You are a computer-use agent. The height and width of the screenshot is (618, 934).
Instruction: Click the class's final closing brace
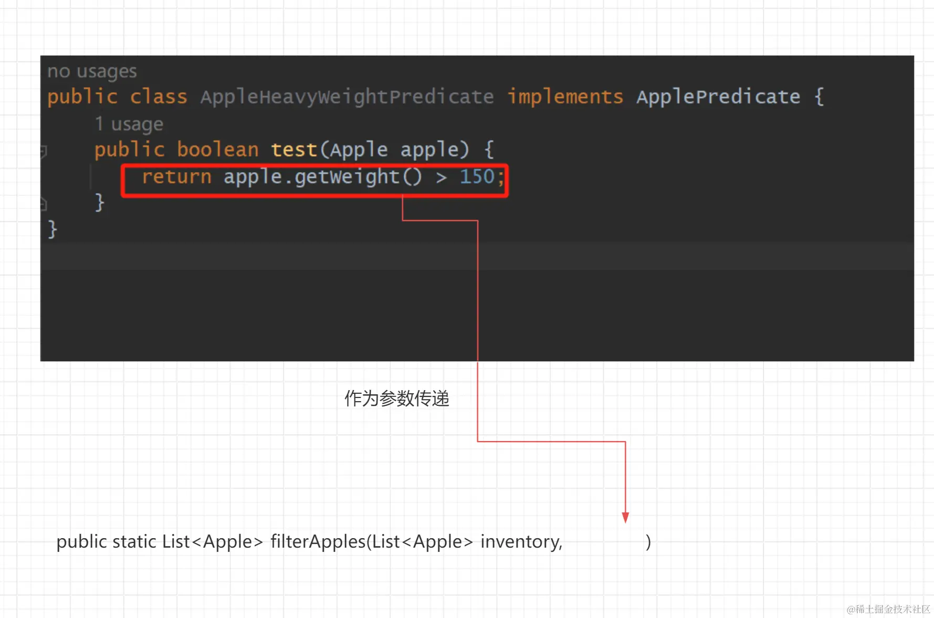coord(52,229)
